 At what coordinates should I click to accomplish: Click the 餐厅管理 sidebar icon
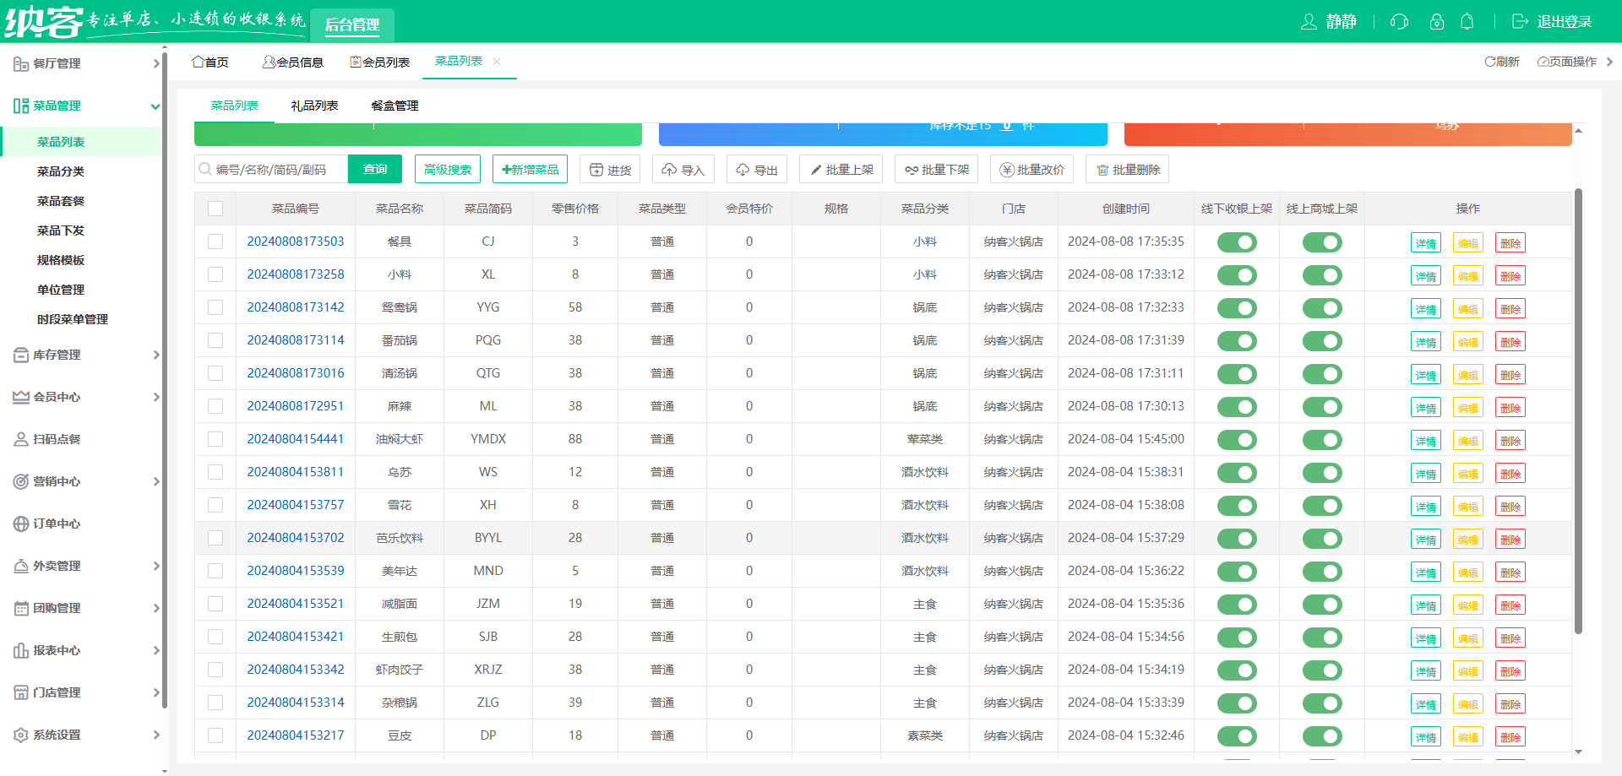21,63
